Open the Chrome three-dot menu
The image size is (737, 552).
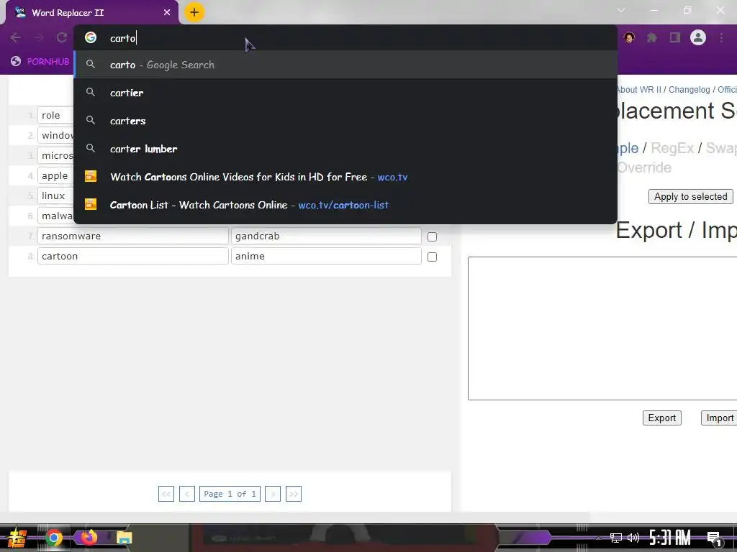pos(721,37)
